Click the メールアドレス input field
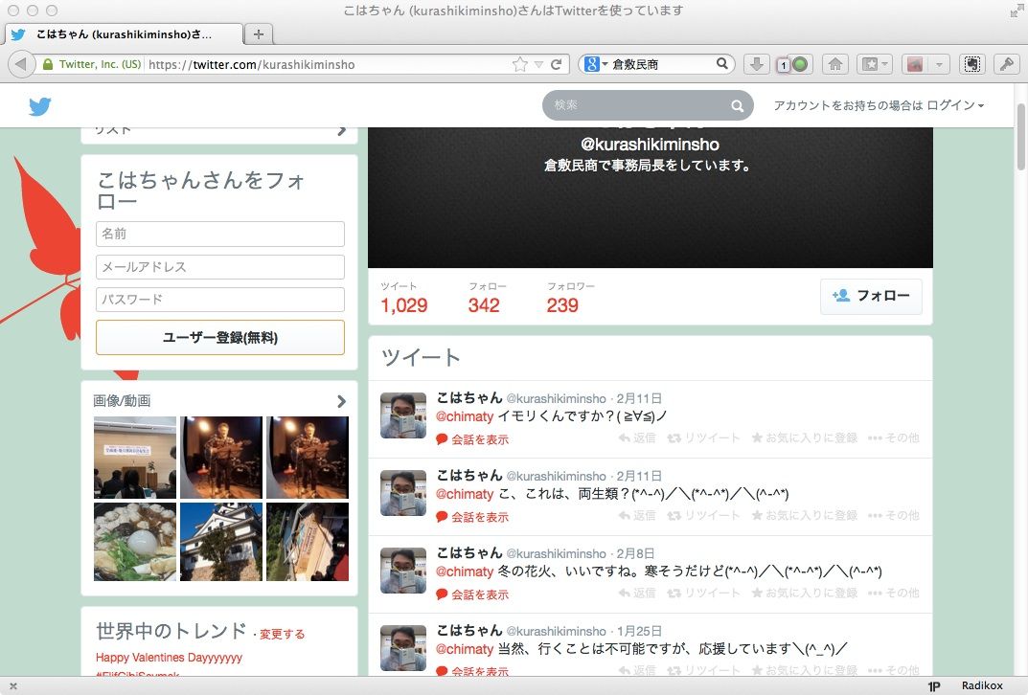This screenshot has width=1028, height=695. click(x=219, y=266)
